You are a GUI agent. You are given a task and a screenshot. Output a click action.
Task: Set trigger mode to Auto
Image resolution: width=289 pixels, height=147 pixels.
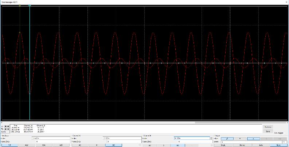pyautogui.click(x=261, y=145)
